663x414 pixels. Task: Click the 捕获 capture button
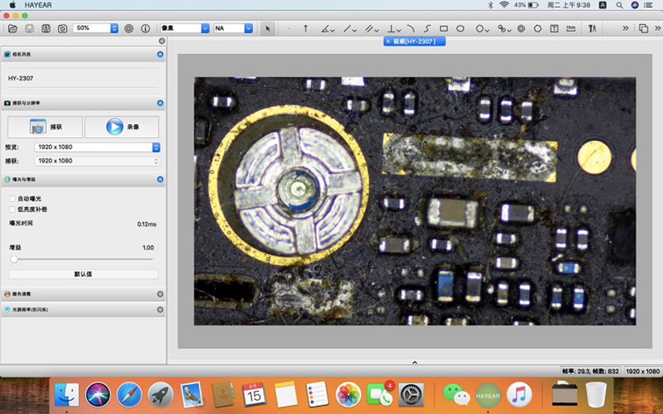click(45, 127)
